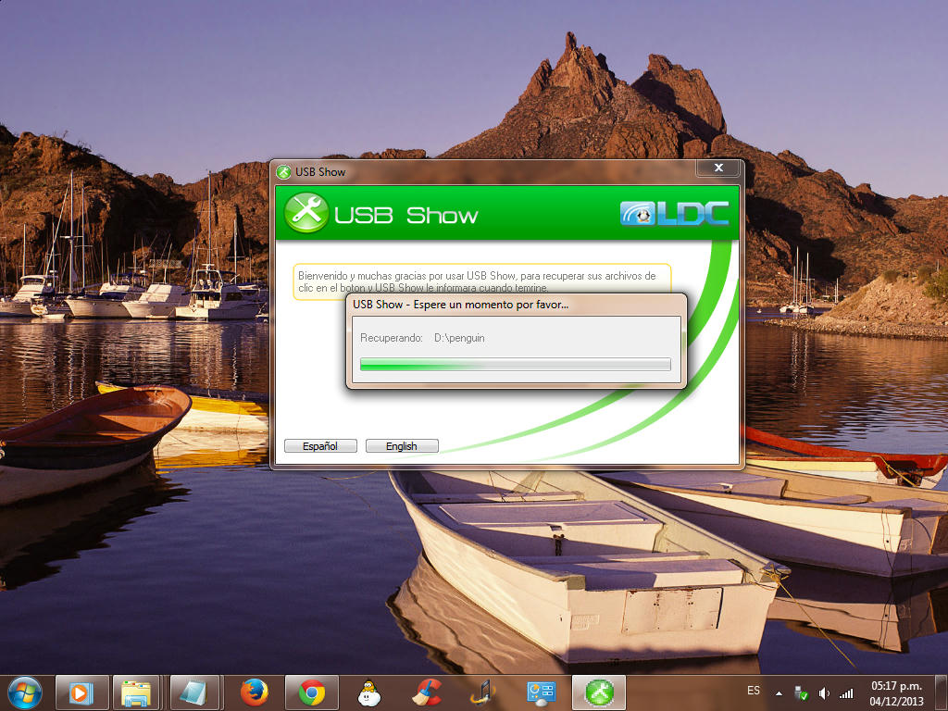This screenshot has height=711, width=948.
Task: Open the Windows Start menu
Action: (24, 692)
